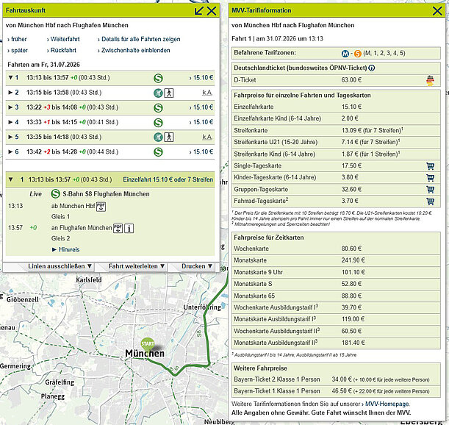This screenshot has width=449, height=425.
Task: Click the walking icon in trip 2 row
Action: (169, 93)
